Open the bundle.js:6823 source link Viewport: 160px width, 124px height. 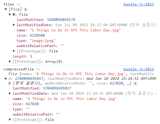pos(139,4)
